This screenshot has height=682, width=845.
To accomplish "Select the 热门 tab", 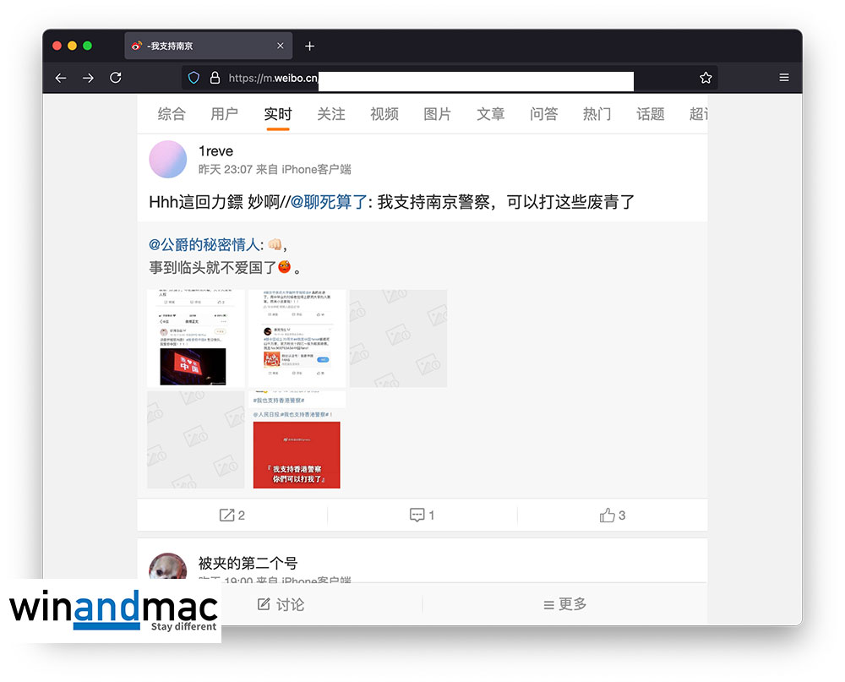I will (597, 114).
